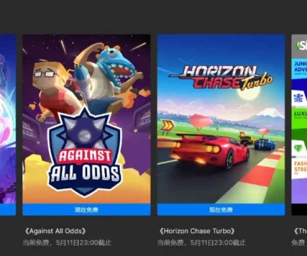Open the 《Horizon Chase Turbo》 title link
This screenshot has height=256, width=307.
pyautogui.click(x=196, y=231)
